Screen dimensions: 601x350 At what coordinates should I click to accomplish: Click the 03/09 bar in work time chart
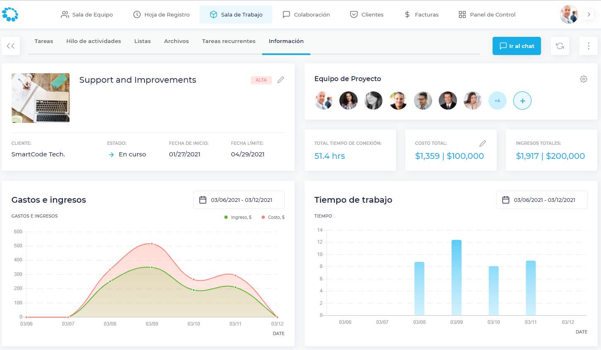pyautogui.click(x=456, y=277)
